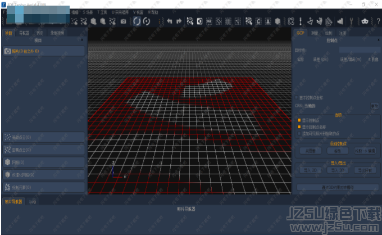Open the U 实用程序 menu
382x235 pixels.
(x=120, y=12)
